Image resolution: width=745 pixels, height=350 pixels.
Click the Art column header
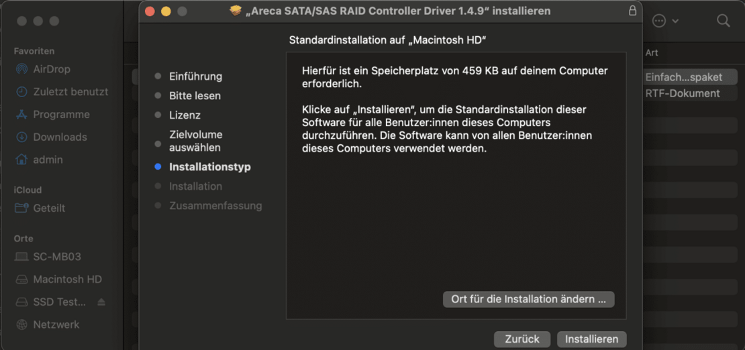pyautogui.click(x=652, y=52)
